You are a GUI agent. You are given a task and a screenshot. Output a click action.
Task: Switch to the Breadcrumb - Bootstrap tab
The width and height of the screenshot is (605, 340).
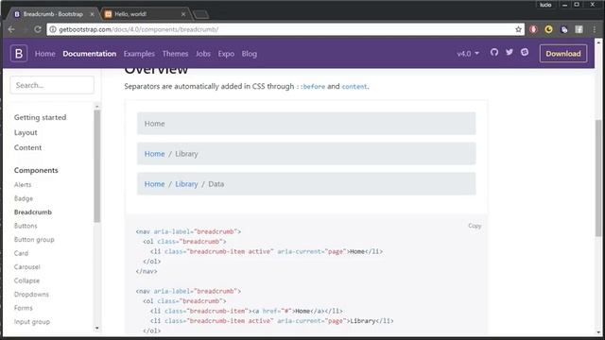(x=53, y=14)
